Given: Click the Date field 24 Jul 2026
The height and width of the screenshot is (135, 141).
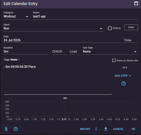Looking at the screenshot, I should (x=62, y=40).
